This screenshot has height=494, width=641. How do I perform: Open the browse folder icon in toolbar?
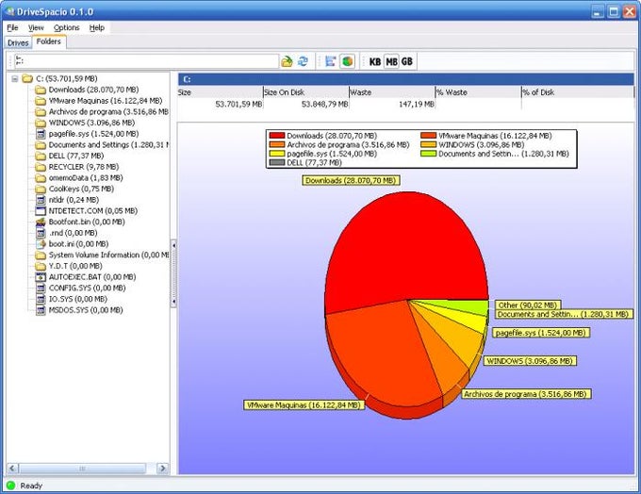[x=287, y=61]
